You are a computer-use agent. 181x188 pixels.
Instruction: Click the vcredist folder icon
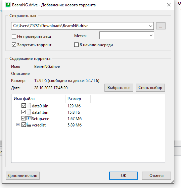tap(29, 125)
